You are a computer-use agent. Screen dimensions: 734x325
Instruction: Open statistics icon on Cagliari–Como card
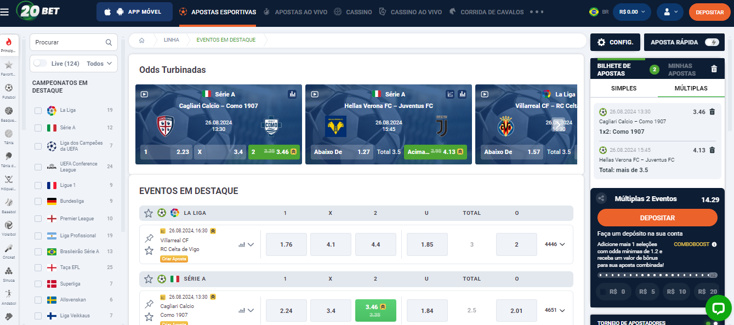click(x=292, y=94)
